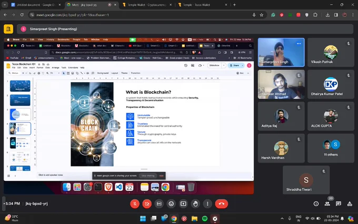Click the Present now button

[183, 203]
